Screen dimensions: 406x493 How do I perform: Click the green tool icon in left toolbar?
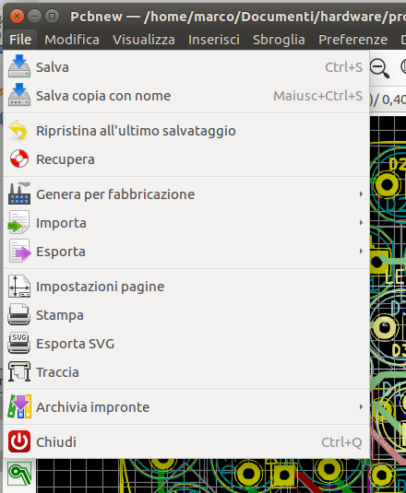(x=19, y=474)
